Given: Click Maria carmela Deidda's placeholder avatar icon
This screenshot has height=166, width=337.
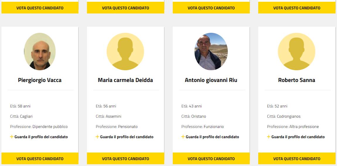Looking at the screenshot, I should [x=125, y=52].
